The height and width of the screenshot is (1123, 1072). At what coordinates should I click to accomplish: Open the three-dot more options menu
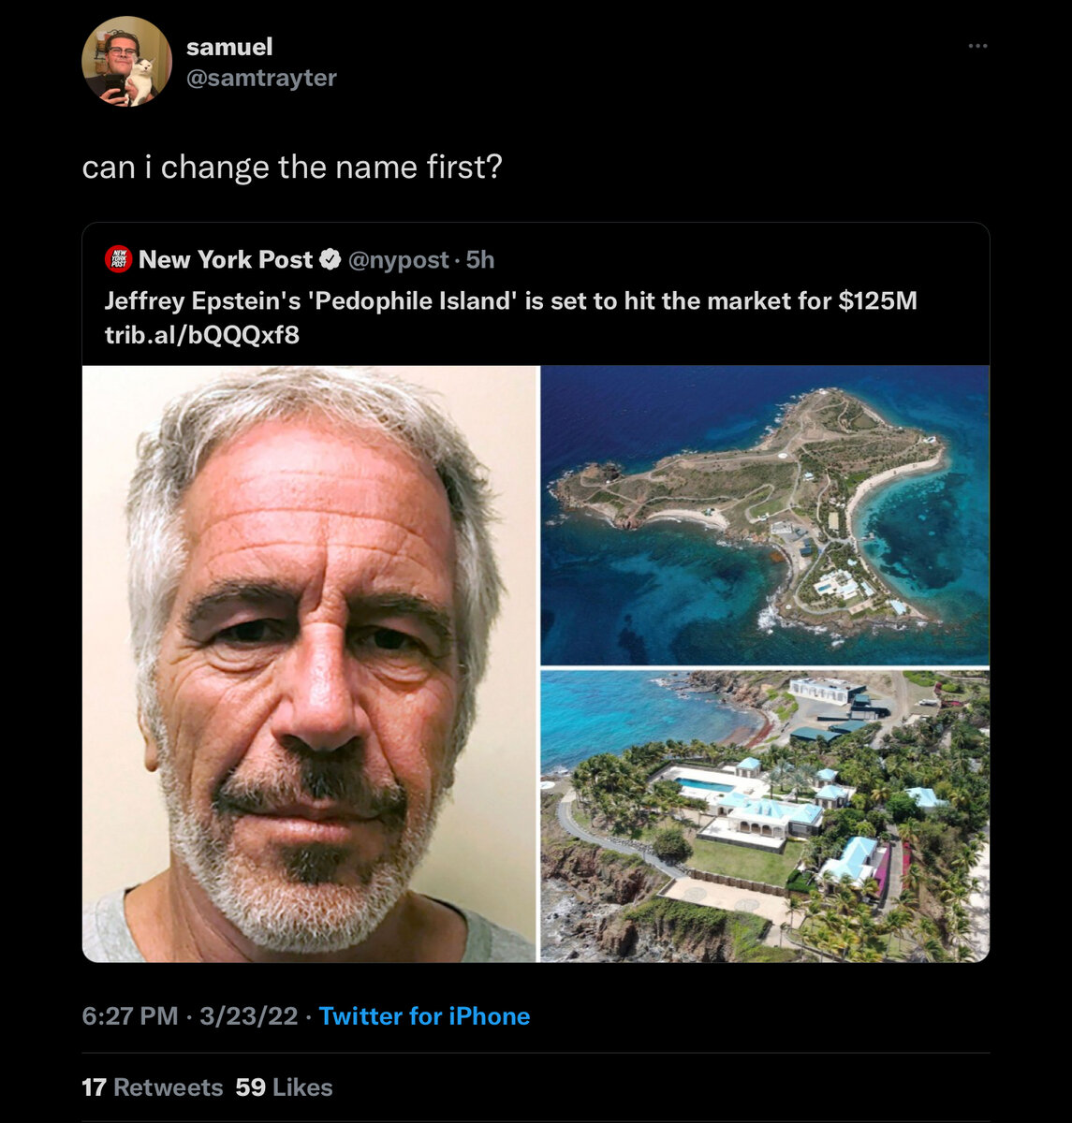pos(977,46)
